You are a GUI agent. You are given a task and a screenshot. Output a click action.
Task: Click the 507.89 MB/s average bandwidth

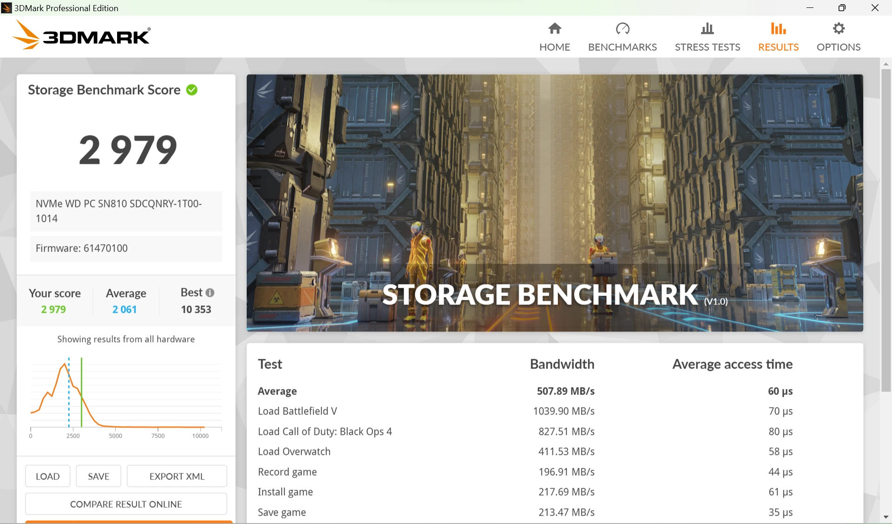565,391
